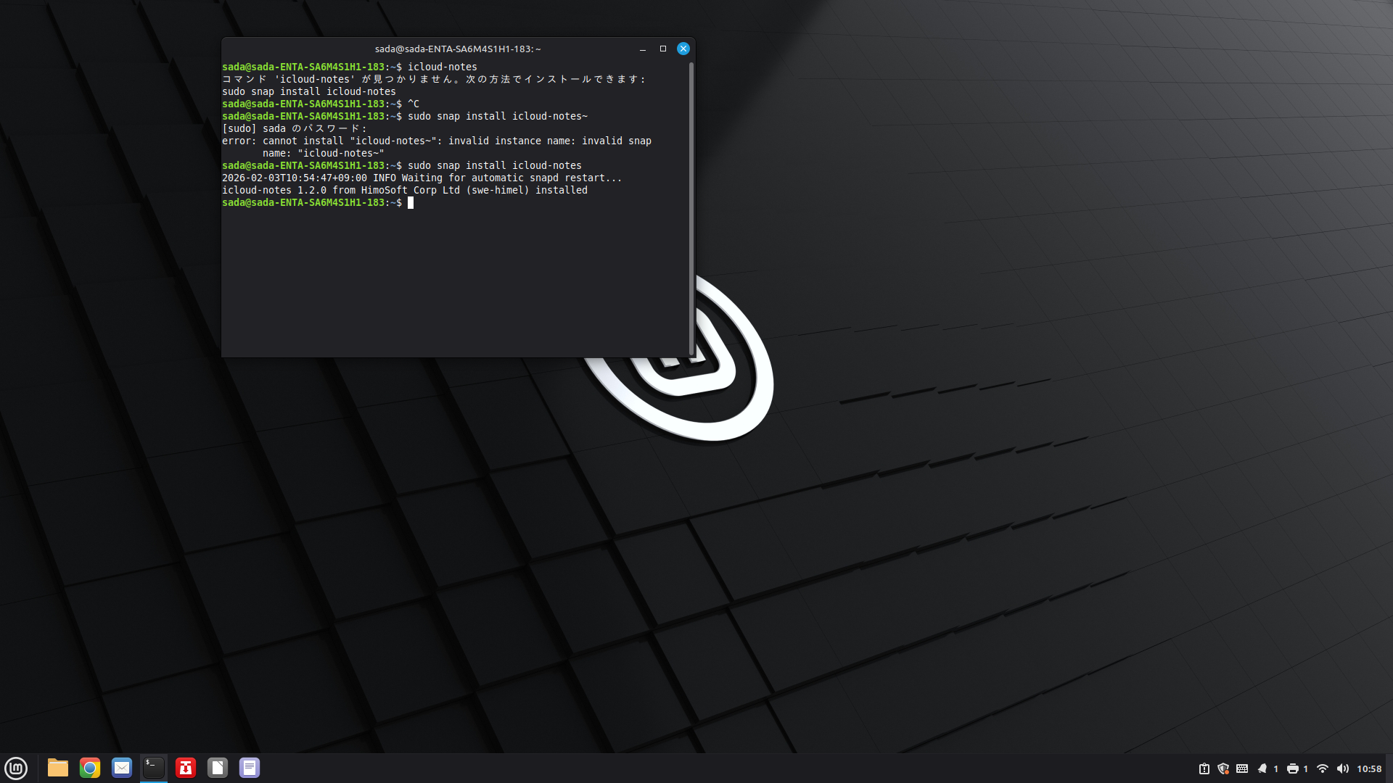Click the update manager shield icon

tap(1223, 768)
